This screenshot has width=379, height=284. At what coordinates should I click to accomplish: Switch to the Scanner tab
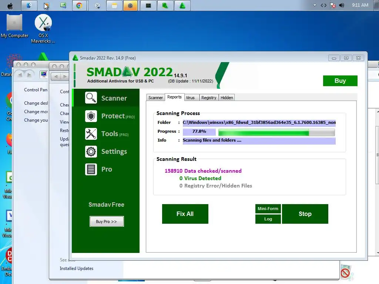tap(155, 98)
